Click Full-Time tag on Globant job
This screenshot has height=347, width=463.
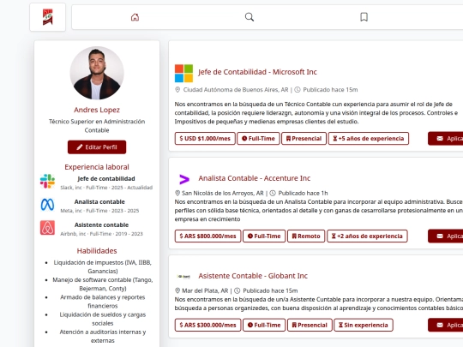coord(264,325)
